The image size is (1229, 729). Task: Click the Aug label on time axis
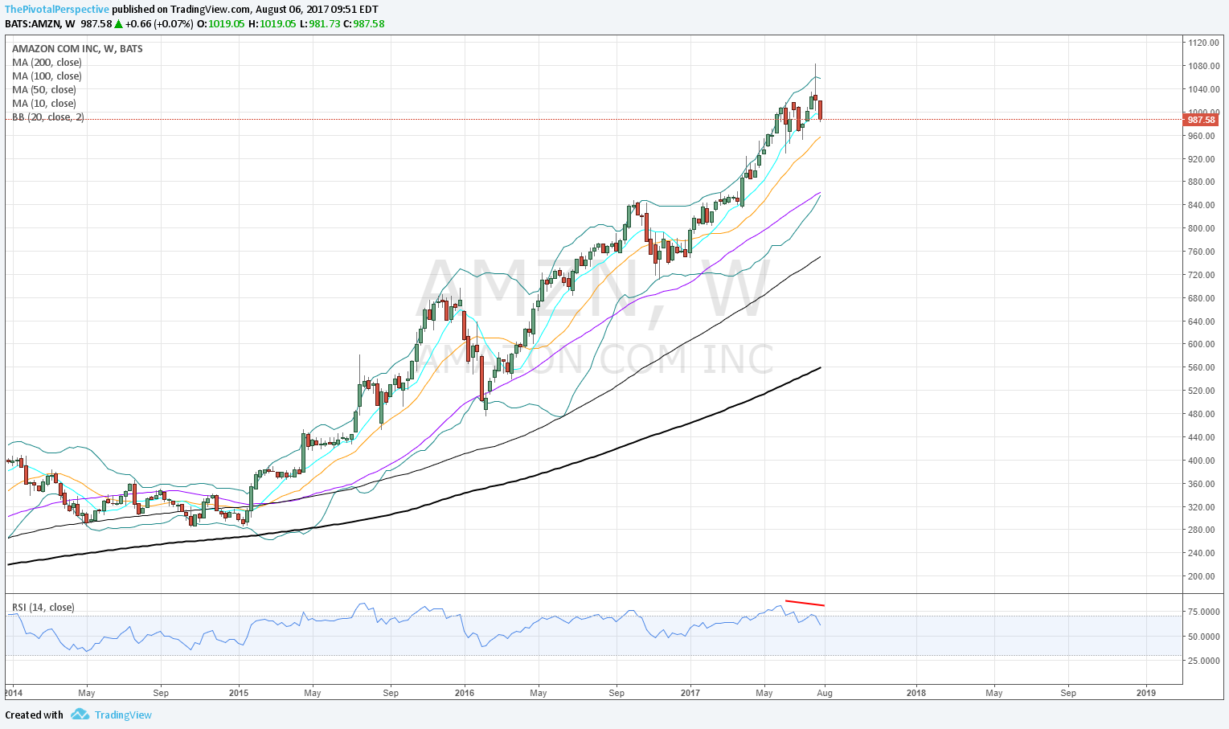(x=825, y=693)
